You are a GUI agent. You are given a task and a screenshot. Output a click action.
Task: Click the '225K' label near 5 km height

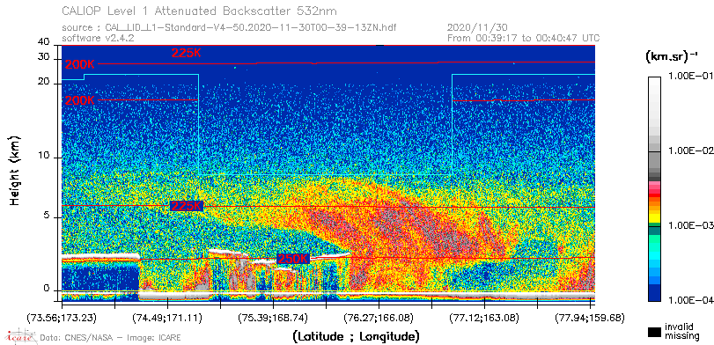[x=186, y=206]
